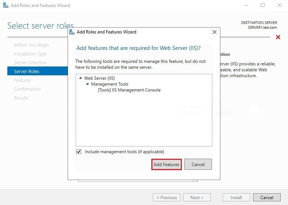Maximize the main wizard window
This screenshot has height=205, width=288.
click(x=263, y=5)
